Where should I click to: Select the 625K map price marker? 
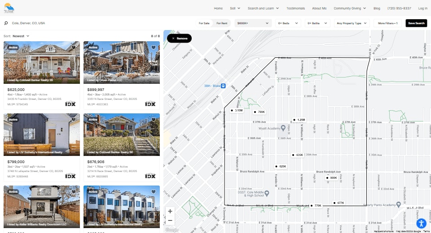coord(281,167)
